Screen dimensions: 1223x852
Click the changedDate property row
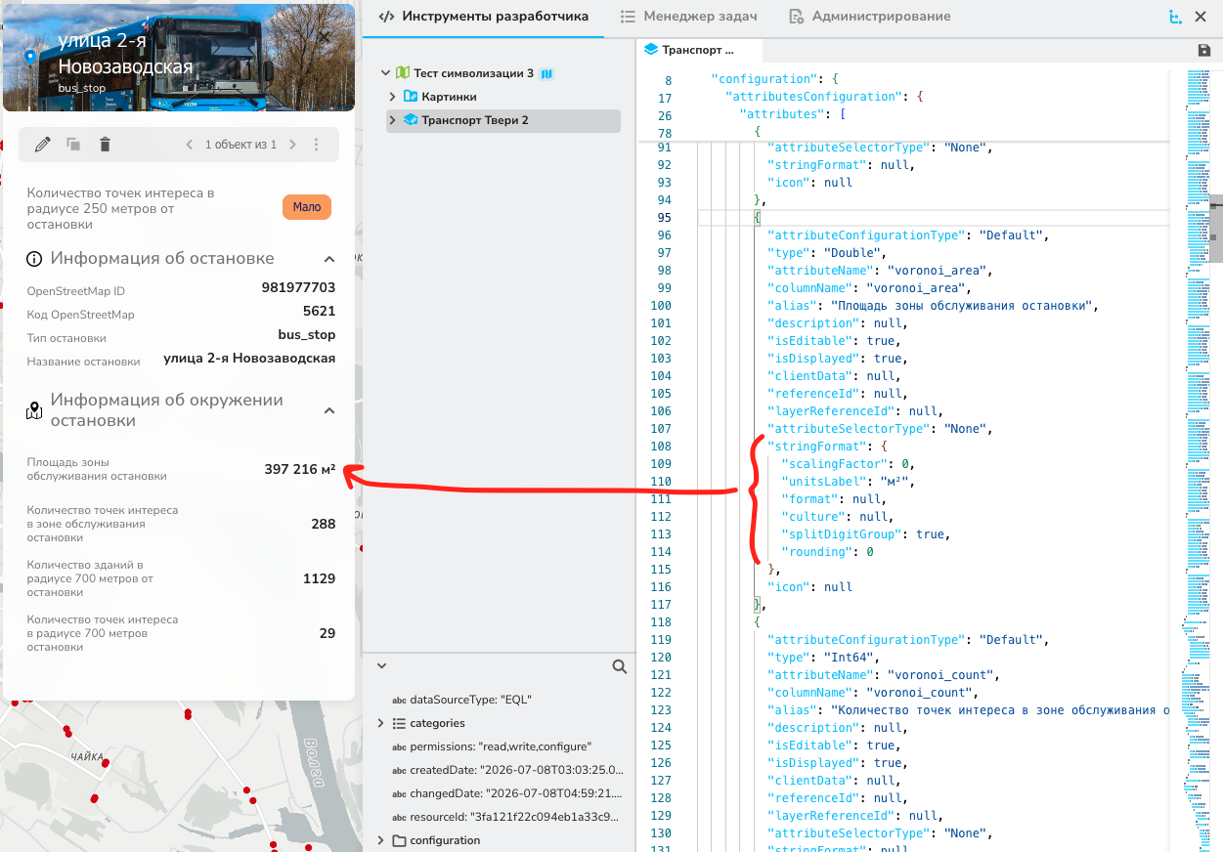(505, 793)
